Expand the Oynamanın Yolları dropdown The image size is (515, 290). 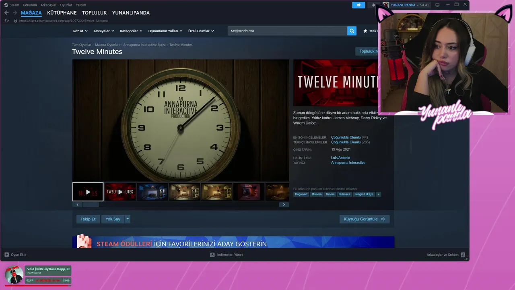coord(165,31)
